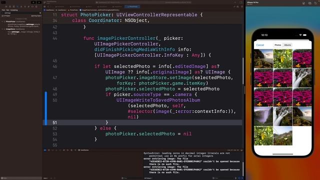This screenshot has width=320, height=180.
Task: Go back in editor history
Action: click(48, 6)
